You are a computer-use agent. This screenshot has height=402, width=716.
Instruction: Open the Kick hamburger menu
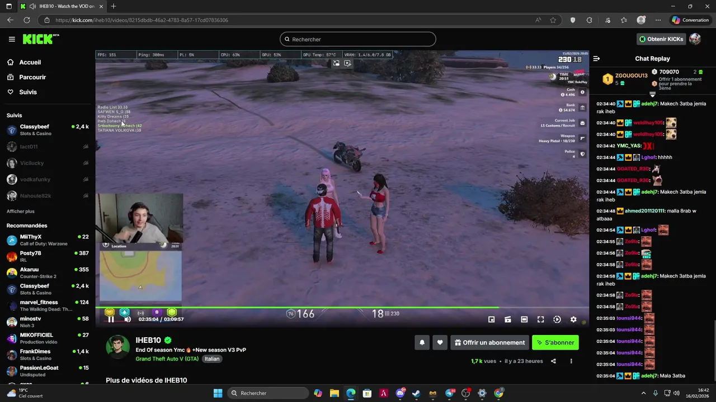pyautogui.click(x=11, y=39)
